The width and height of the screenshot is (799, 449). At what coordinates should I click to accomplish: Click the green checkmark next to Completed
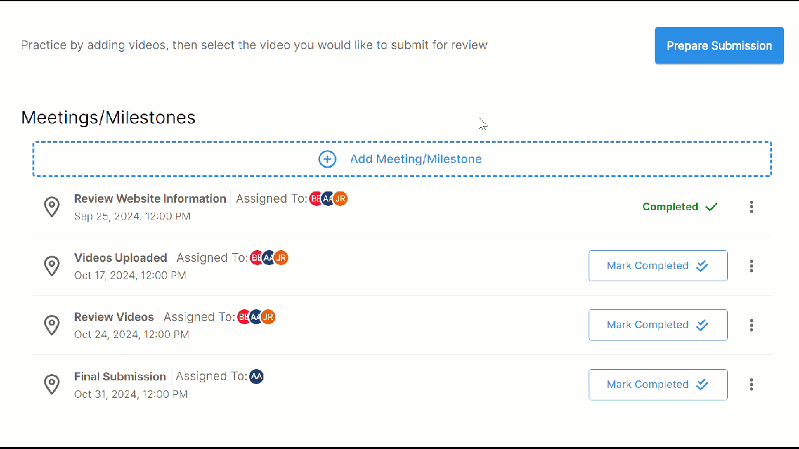[711, 206]
